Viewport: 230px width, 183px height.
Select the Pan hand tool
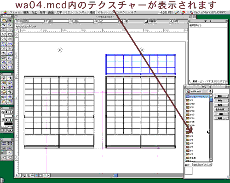click(x=4, y=20)
